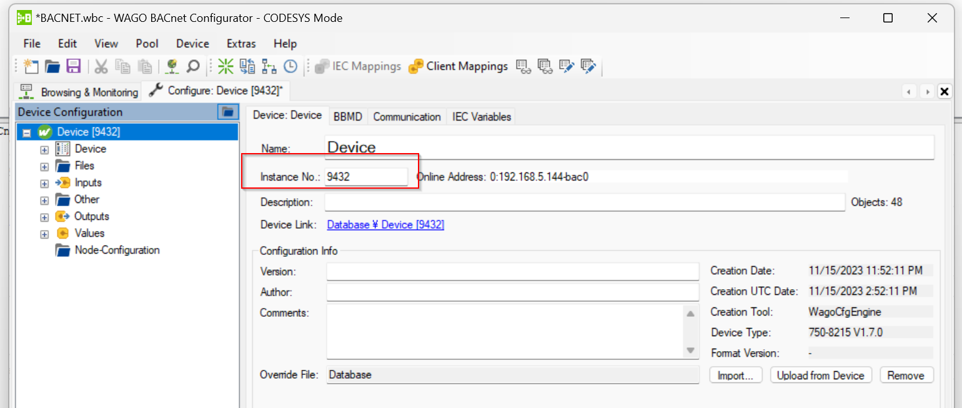The width and height of the screenshot is (962, 408).
Task: Click the Description input field
Action: 585,202
